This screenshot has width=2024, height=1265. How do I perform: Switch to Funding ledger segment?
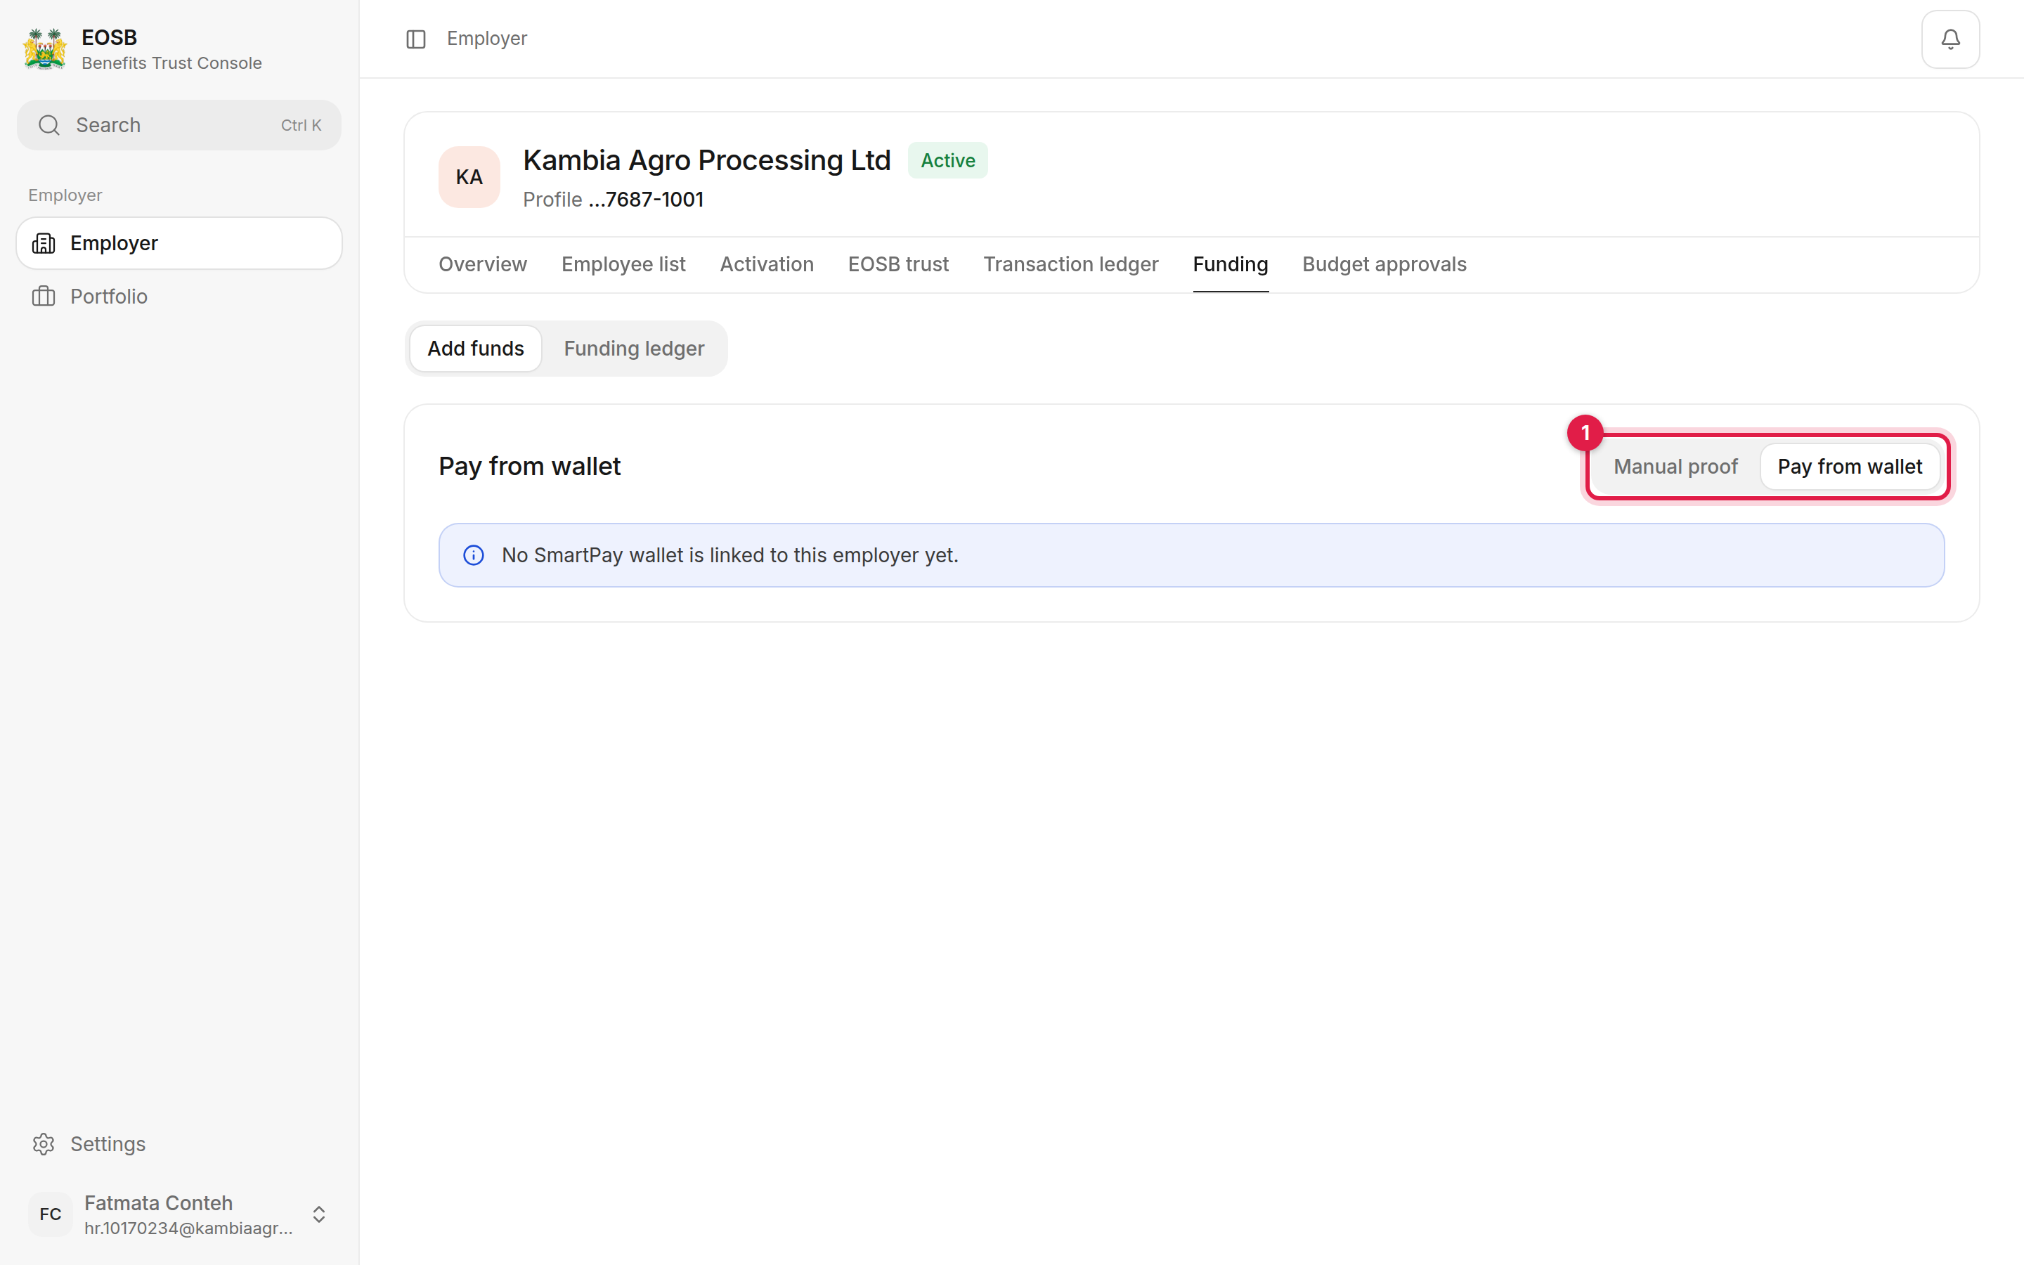(x=634, y=349)
